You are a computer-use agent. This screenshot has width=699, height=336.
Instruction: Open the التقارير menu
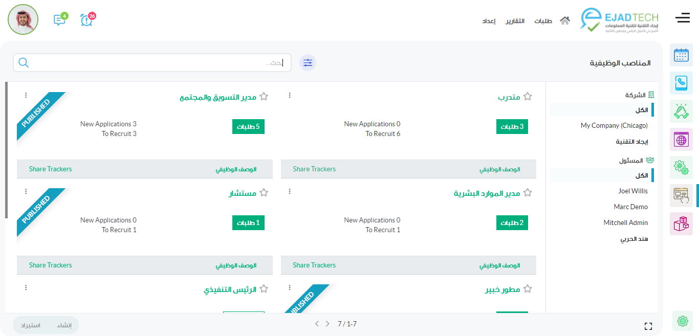(515, 21)
